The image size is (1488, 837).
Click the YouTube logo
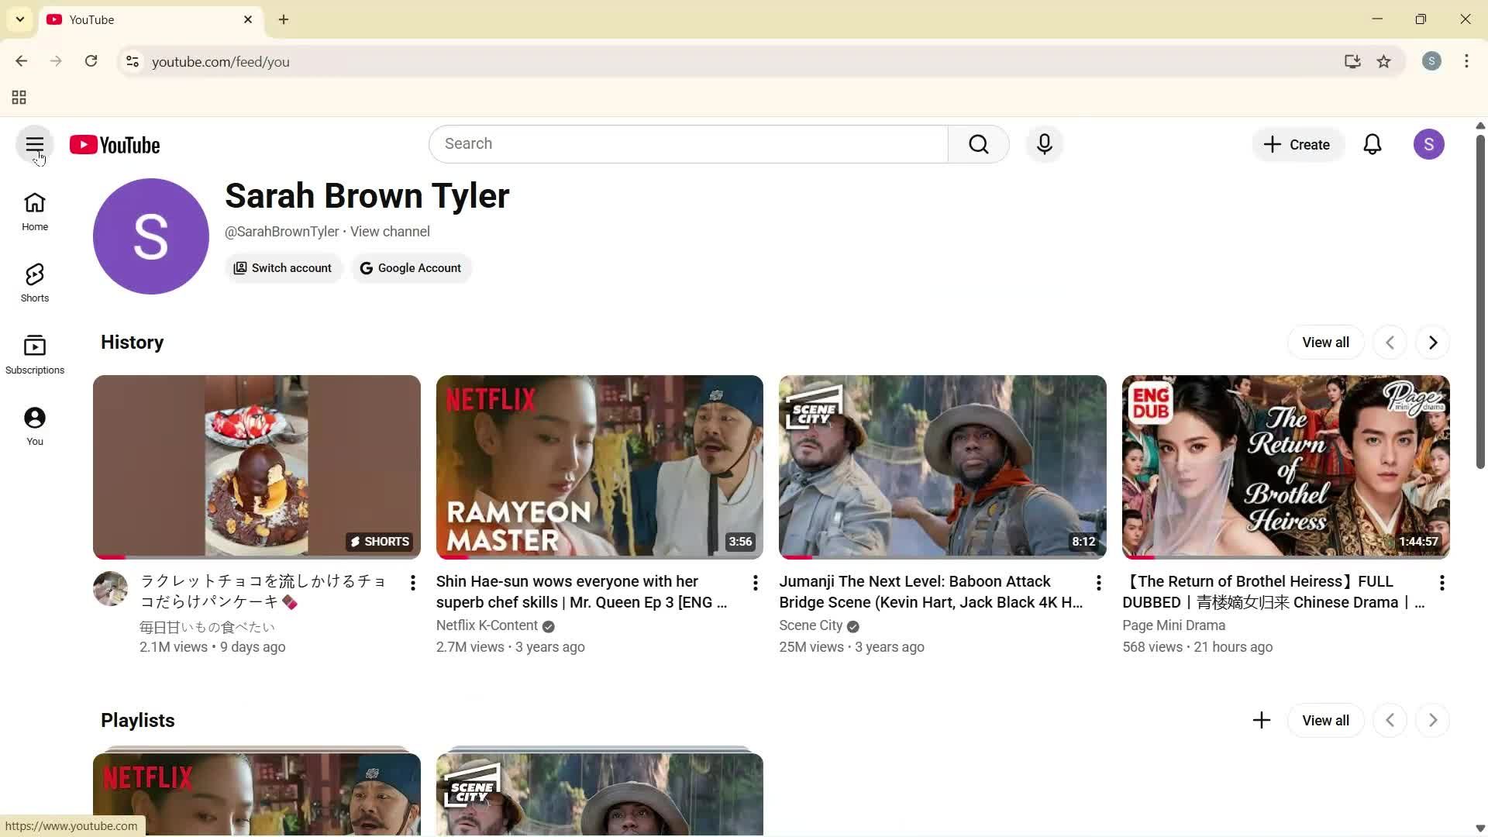click(115, 144)
